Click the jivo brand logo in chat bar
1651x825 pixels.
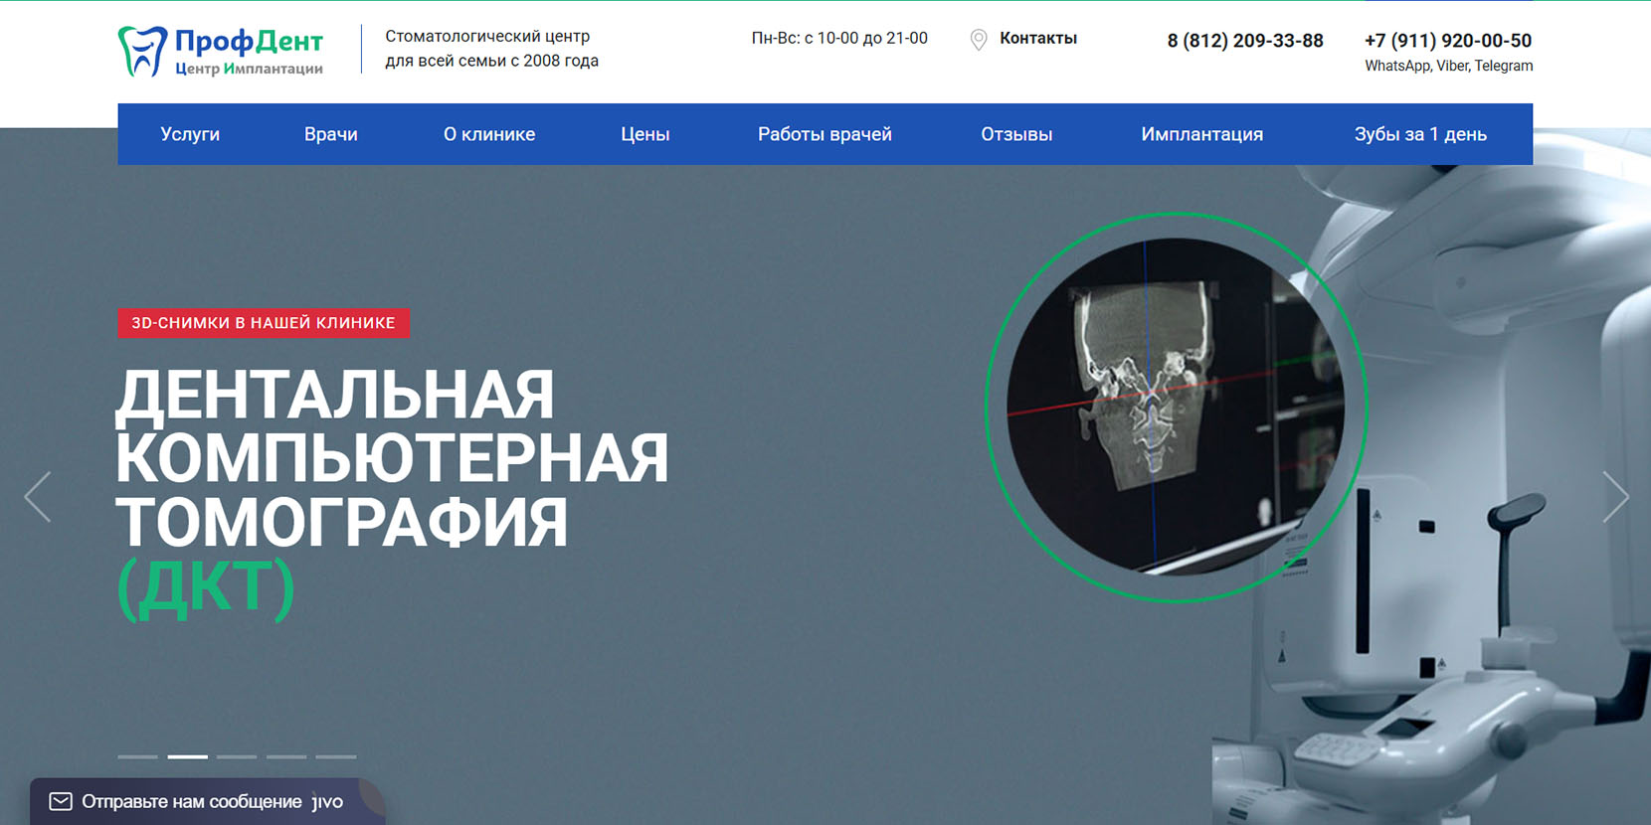327,801
